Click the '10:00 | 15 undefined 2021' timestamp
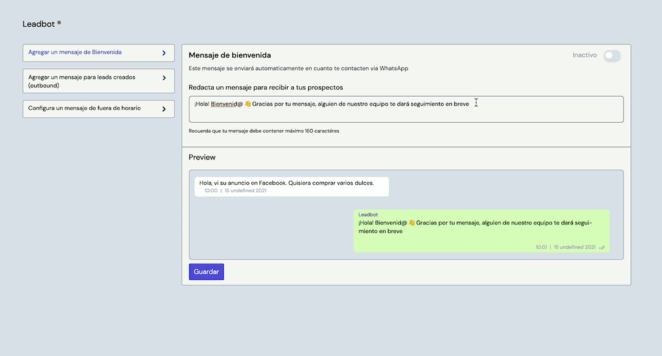The height and width of the screenshot is (356, 662). pos(235,190)
